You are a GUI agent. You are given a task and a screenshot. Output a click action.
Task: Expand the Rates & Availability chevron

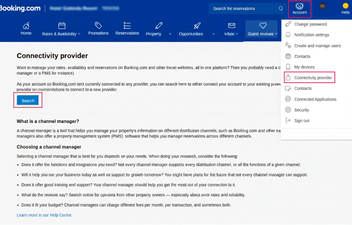pos(79,34)
